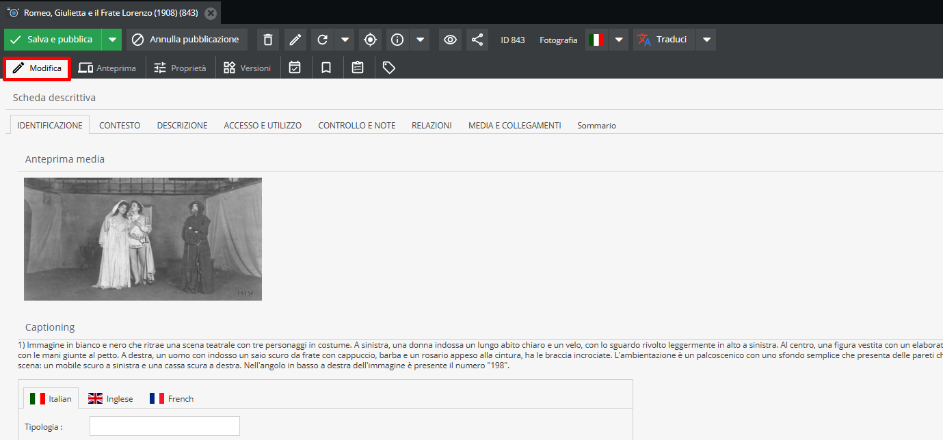Click the calendar check icon

pyautogui.click(x=295, y=68)
